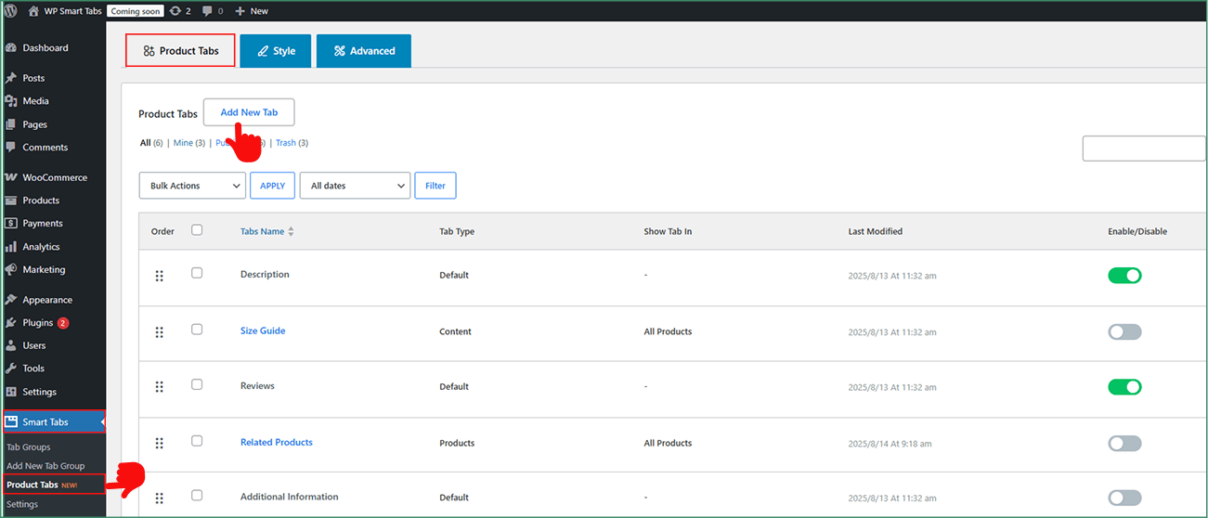Viewport: 1208px width, 518px height.
Task: Disable the Reviews tab toggle
Action: click(1124, 387)
